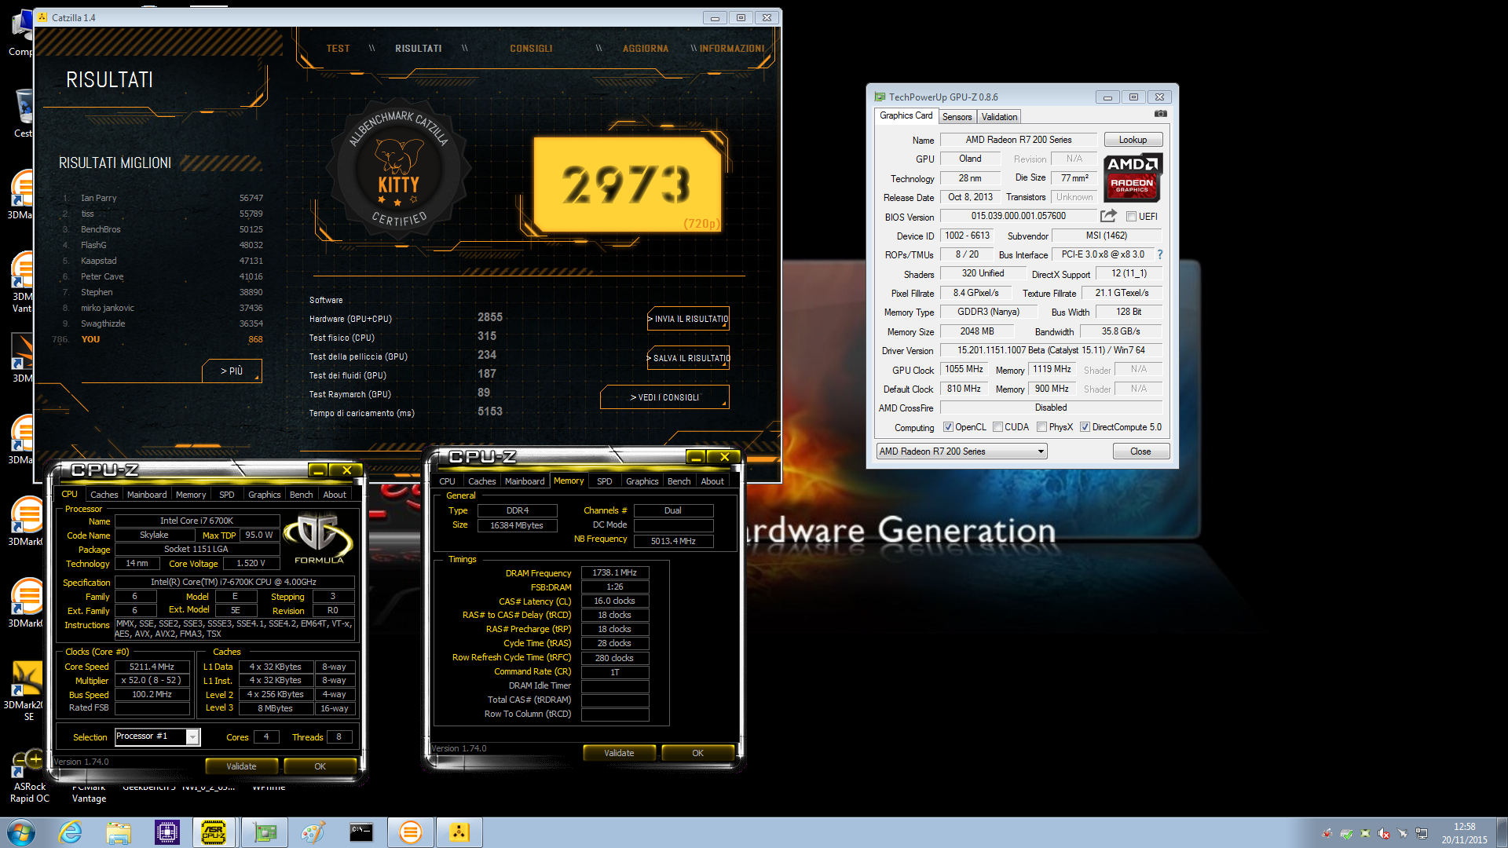This screenshot has width=1508, height=848.
Task: Switch to the Sensors tab in GPU-Z
Action: pyautogui.click(x=957, y=117)
